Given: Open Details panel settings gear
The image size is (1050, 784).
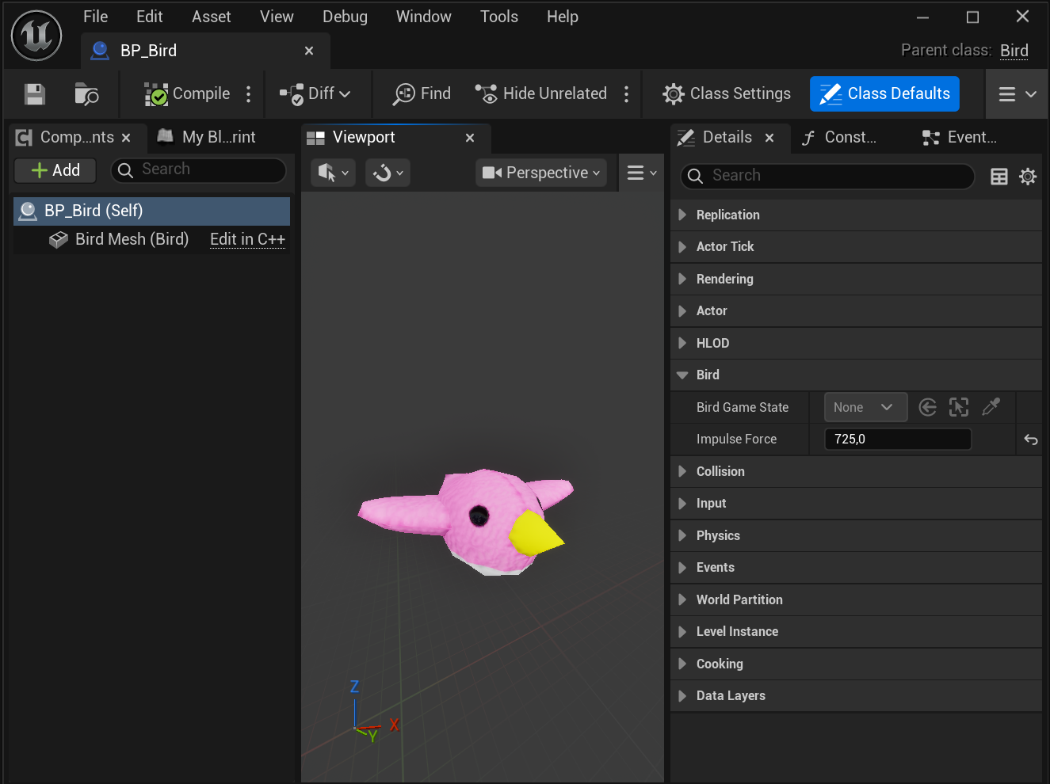Looking at the screenshot, I should [1028, 177].
